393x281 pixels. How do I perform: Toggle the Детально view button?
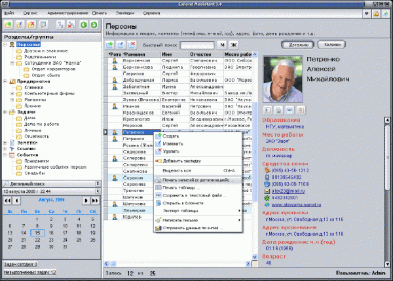[295, 45]
